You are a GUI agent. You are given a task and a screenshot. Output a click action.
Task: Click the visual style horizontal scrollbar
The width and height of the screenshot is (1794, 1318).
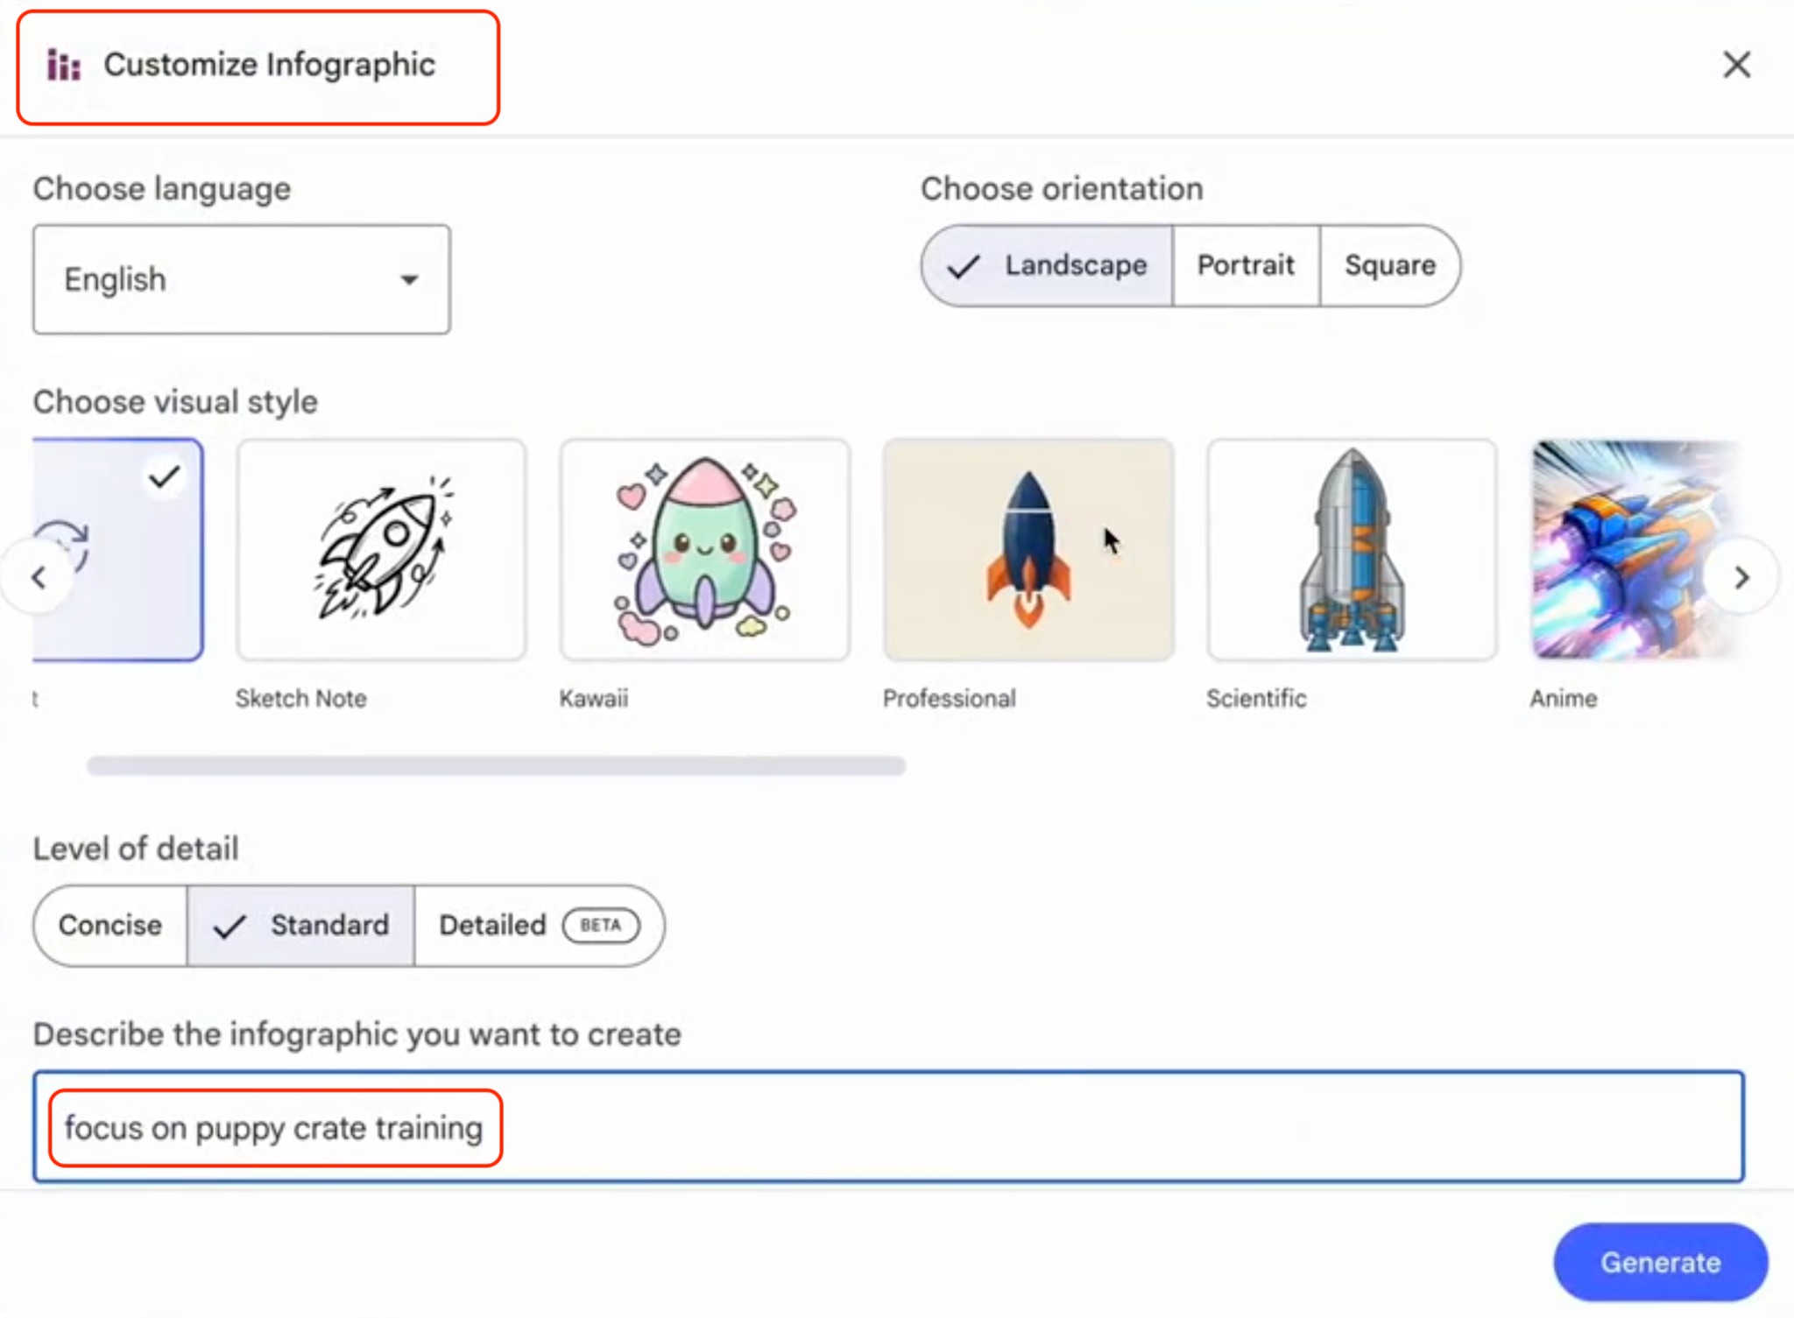[x=496, y=766]
